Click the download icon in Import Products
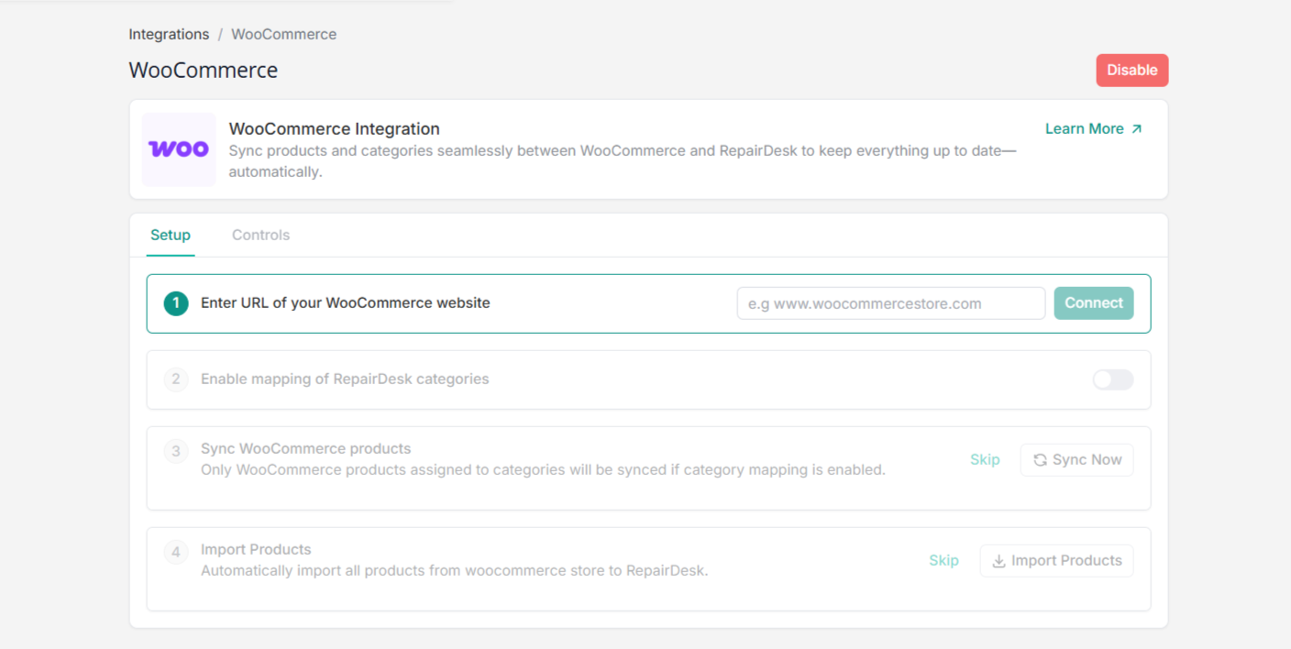 [x=999, y=561]
